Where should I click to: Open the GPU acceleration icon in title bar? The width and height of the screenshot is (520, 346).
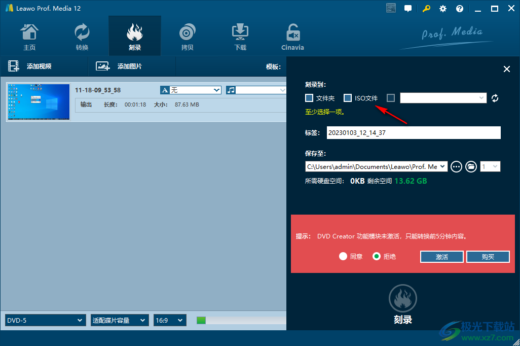click(391, 8)
